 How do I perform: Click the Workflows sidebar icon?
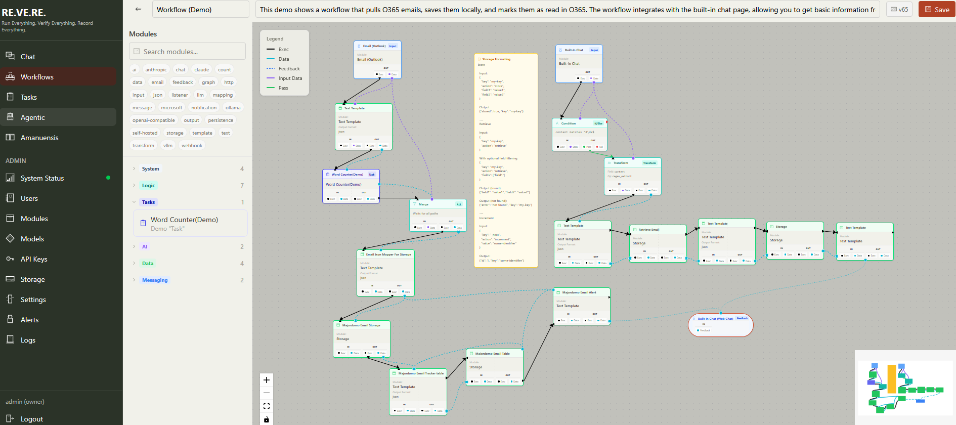coord(10,76)
